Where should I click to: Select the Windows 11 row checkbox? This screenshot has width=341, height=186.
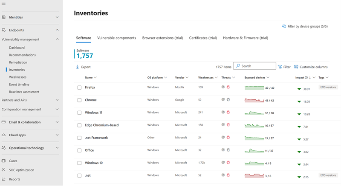tap(79, 113)
